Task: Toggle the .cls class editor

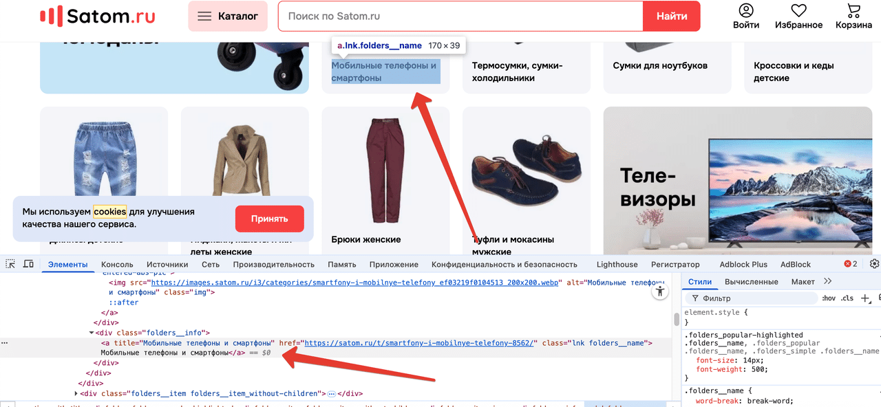Action: 847,298
